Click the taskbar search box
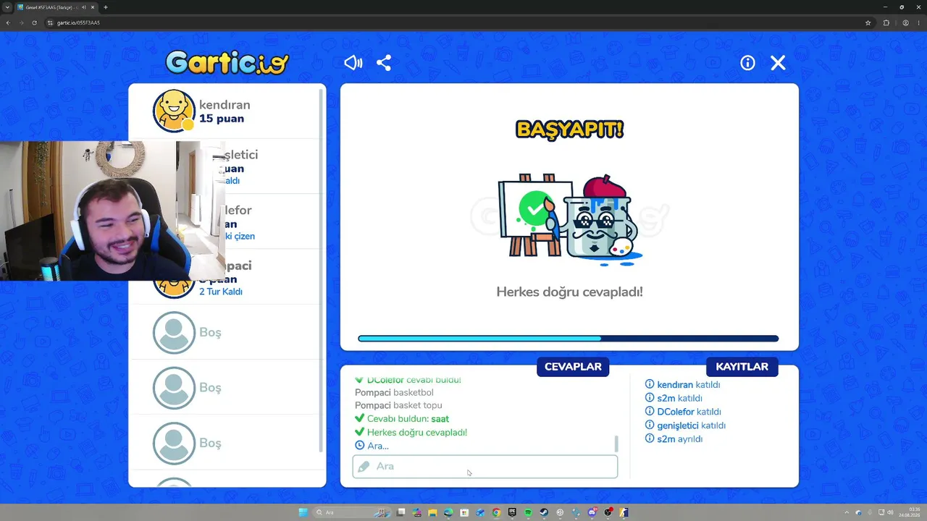Image resolution: width=927 pixels, height=521 pixels. [x=352, y=512]
